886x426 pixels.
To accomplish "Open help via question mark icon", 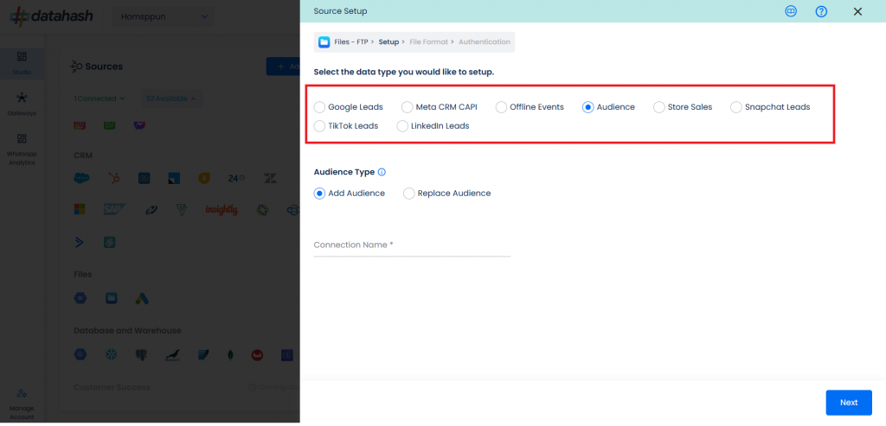I will [822, 11].
